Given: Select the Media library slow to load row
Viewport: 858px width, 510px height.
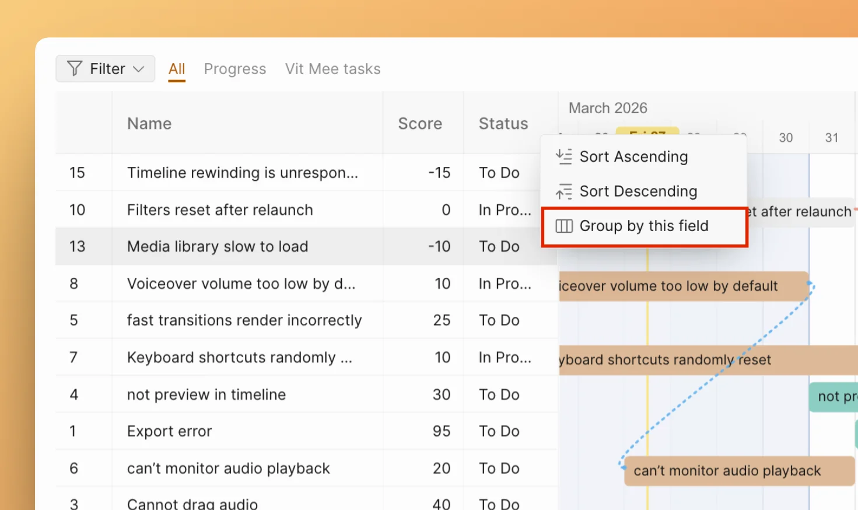Looking at the screenshot, I should click(x=217, y=246).
